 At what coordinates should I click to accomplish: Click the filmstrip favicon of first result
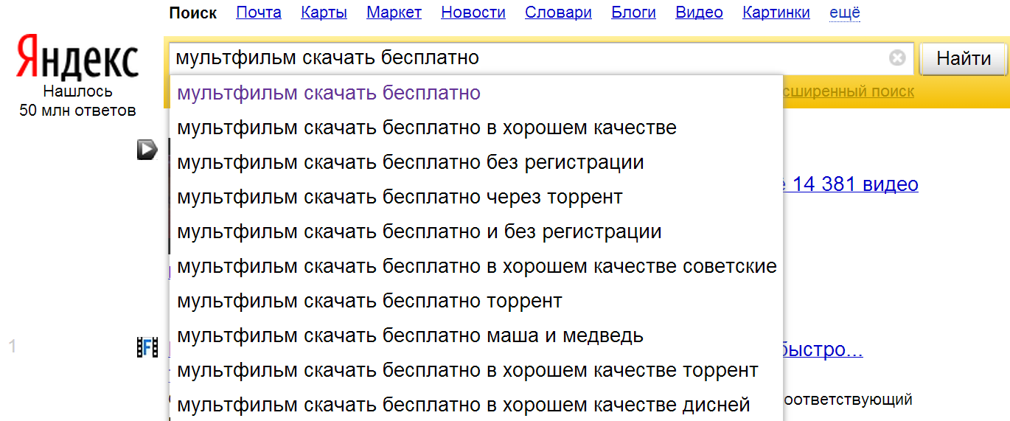147,347
